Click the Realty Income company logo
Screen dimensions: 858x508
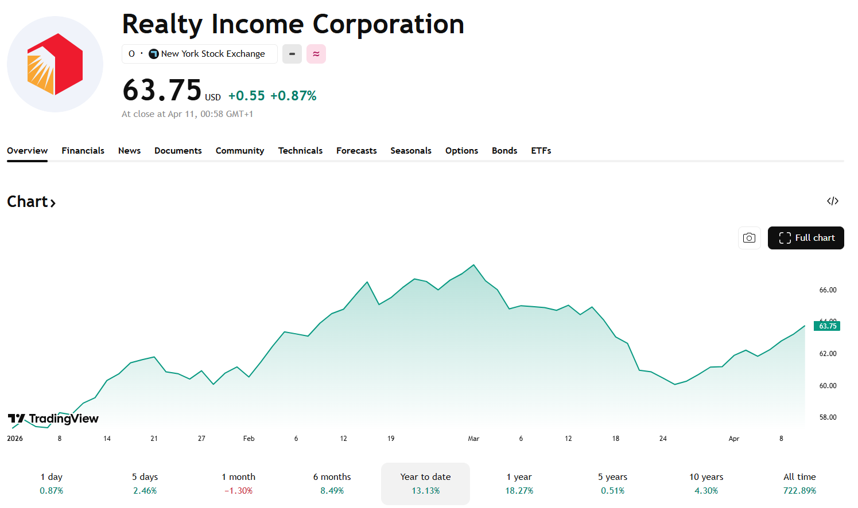(55, 64)
